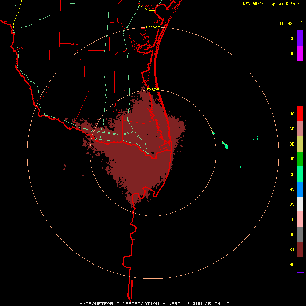Click the yellow BD legend swatch
This screenshot has width=306, height=306.
[300, 144]
